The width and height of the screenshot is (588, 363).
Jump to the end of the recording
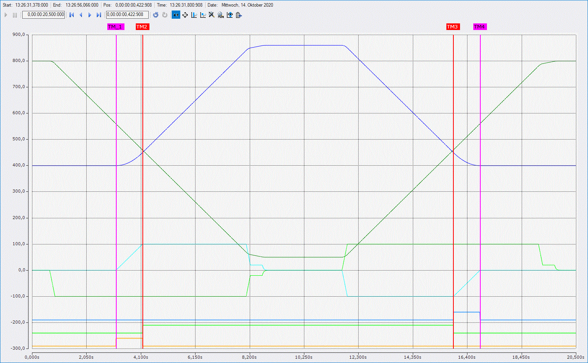pos(99,15)
